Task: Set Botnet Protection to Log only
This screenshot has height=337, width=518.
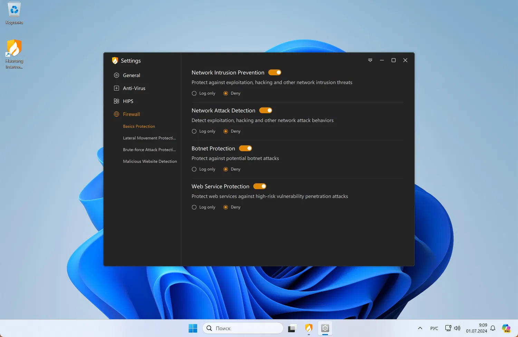Action: tap(203, 169)
